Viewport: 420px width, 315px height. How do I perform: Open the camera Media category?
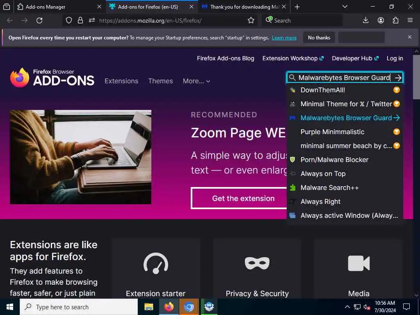(358, 269)
